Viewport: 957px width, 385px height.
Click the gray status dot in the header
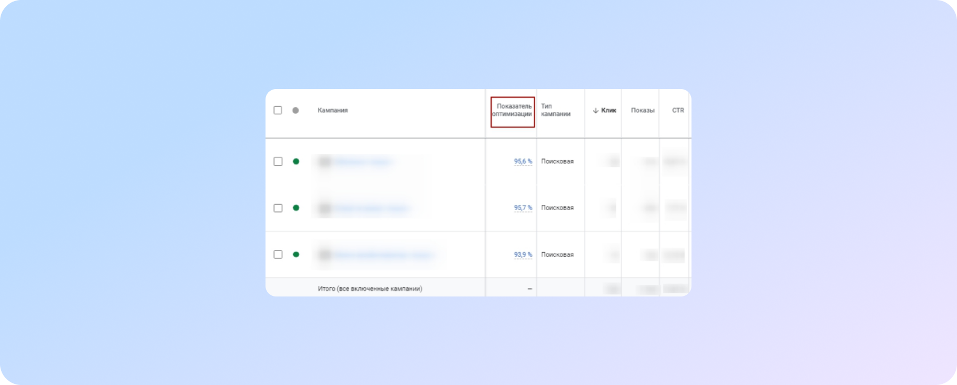[295, 110]
